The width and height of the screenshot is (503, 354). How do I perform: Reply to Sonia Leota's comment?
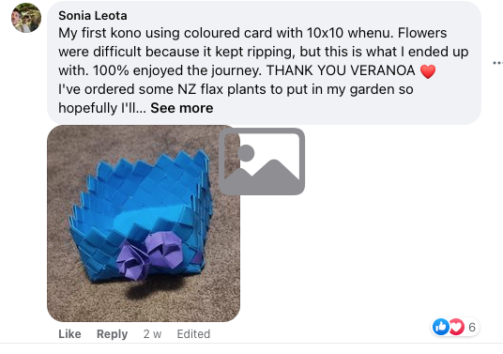(x=112, y=333)
